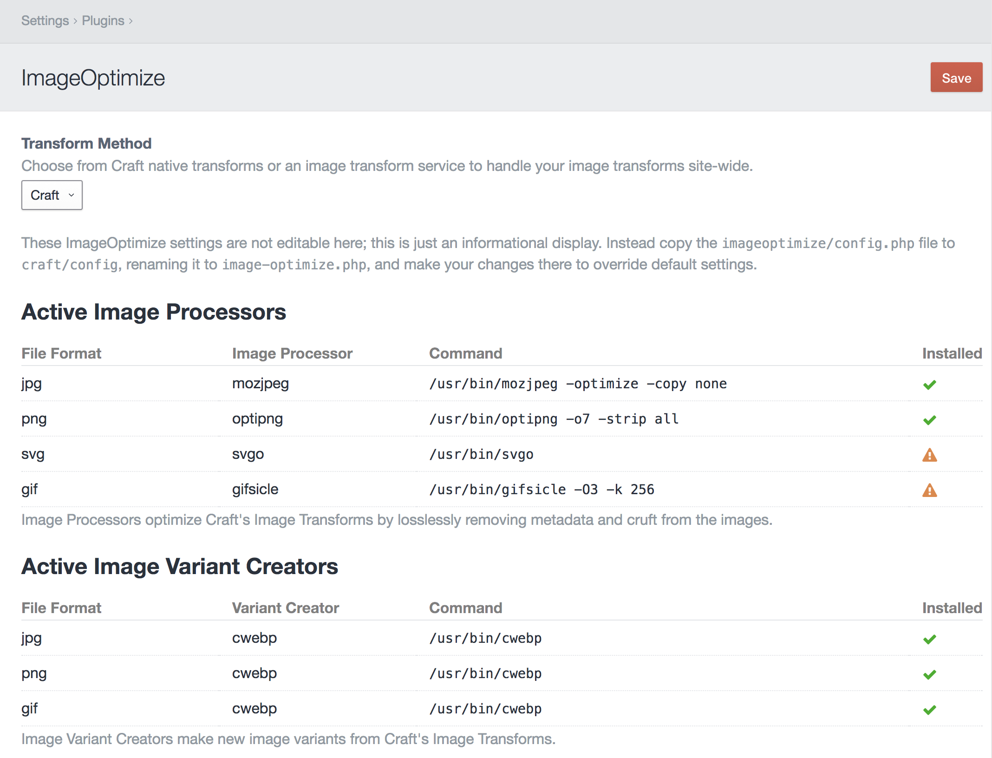Click the Active Image Processors heading
Screen dimensions: 992x758
click(x=154, y=312)
